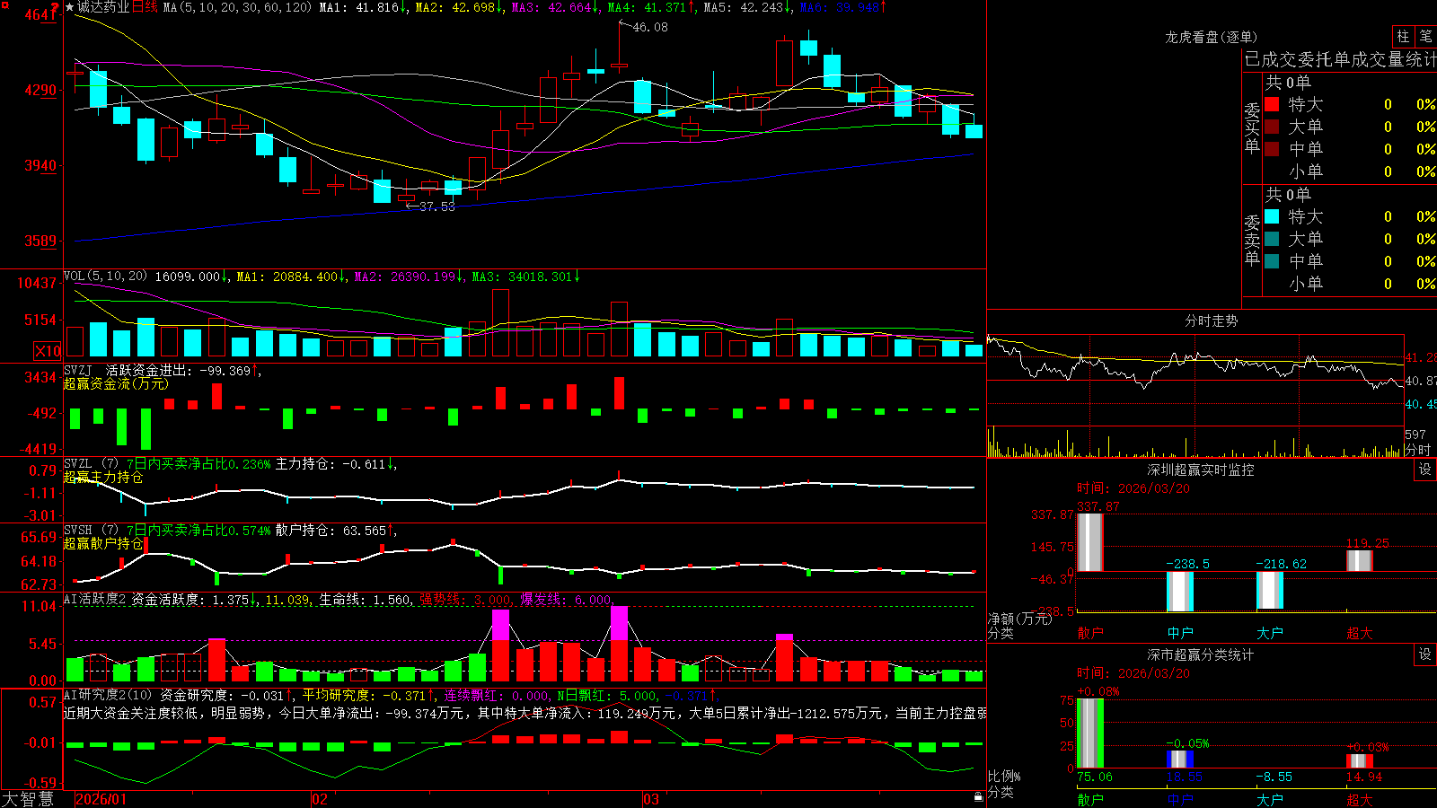Click the 时间: 2026/03/20 in 实时监控 panel
The height and width of the screenshot is (808, 1437).
1133,488
